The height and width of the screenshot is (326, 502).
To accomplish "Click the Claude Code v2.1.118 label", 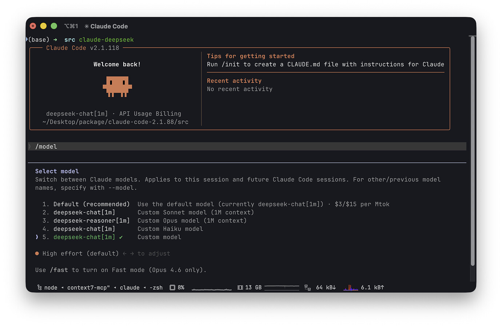I will tap(83, 48).
